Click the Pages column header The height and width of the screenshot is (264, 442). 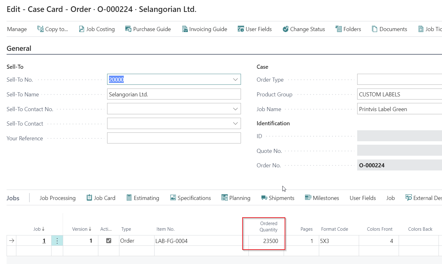pyautogui.click(x=307, y=229)
